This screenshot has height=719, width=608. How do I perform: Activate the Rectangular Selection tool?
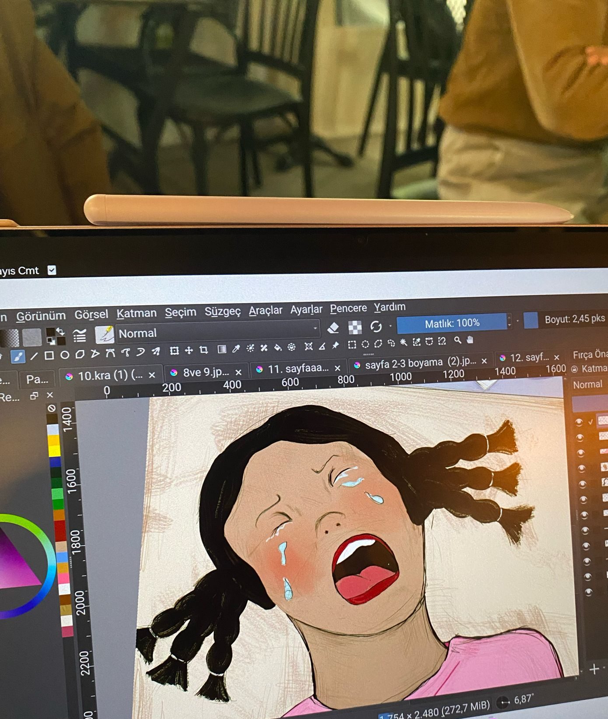click(x=352, y=345)
